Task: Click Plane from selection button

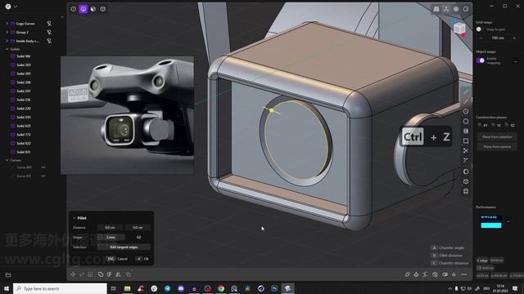Action: [497, 136]
